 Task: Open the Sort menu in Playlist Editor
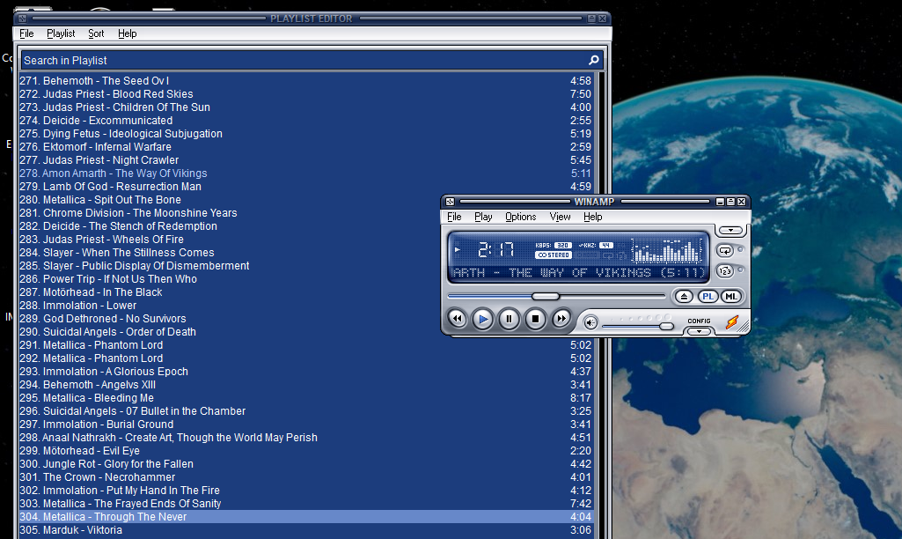pyautogui.click(x=96, y=33)
